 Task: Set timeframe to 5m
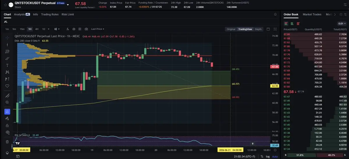14,29
